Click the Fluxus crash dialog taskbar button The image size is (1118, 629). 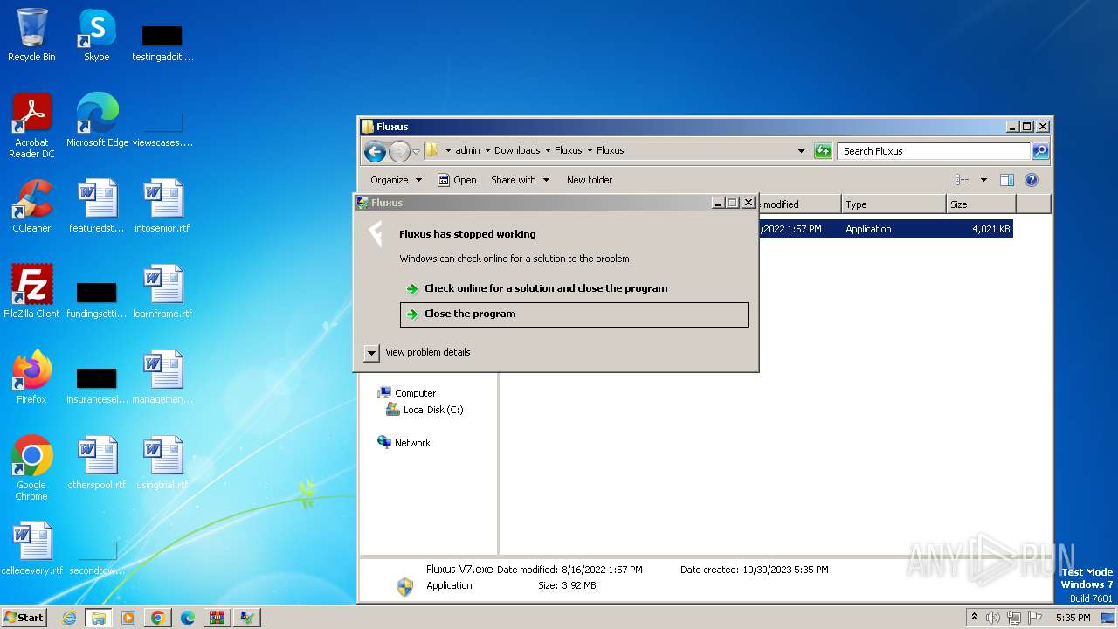[x=247, y=618]
